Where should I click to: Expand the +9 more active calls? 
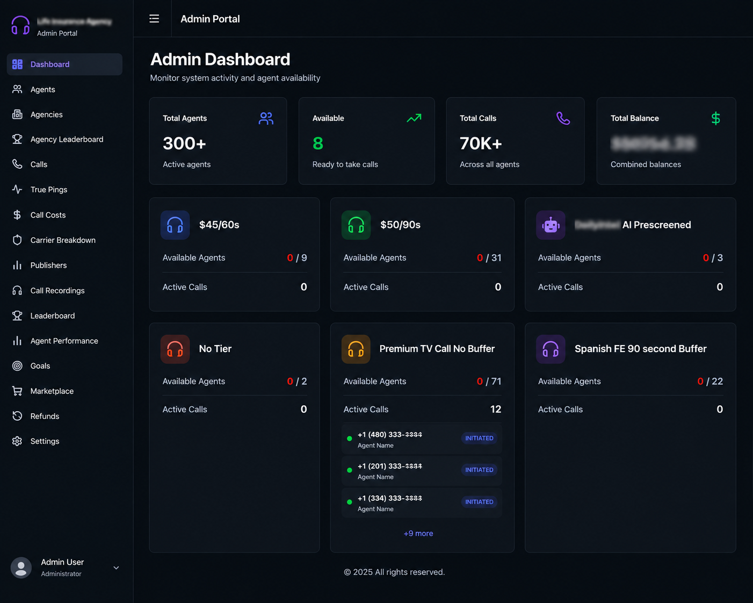418,533
